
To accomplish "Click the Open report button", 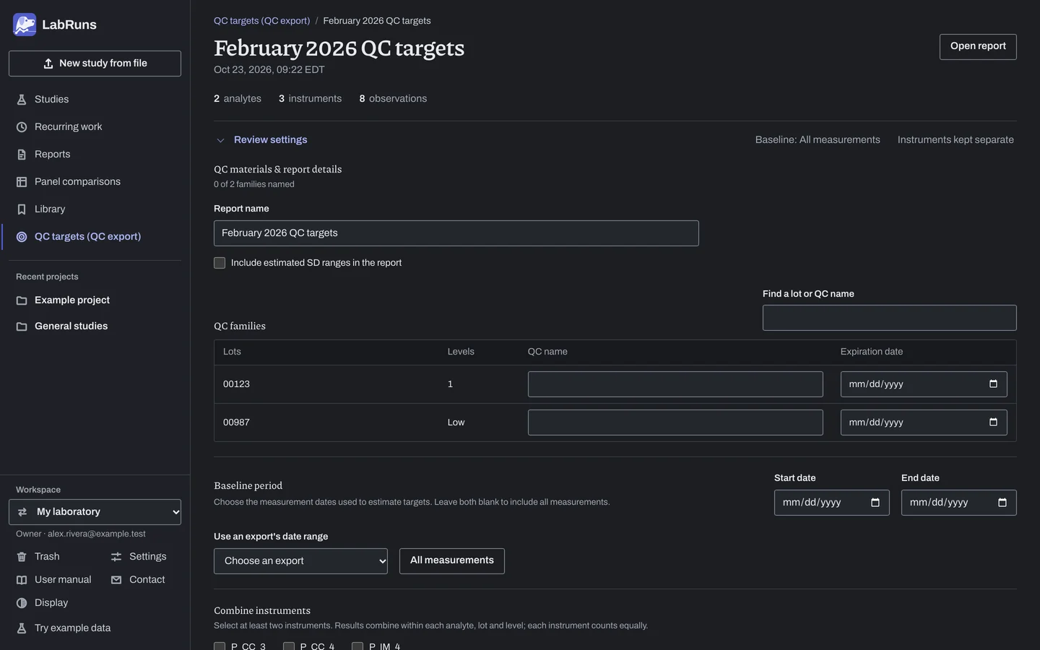I will pos(978,47).
